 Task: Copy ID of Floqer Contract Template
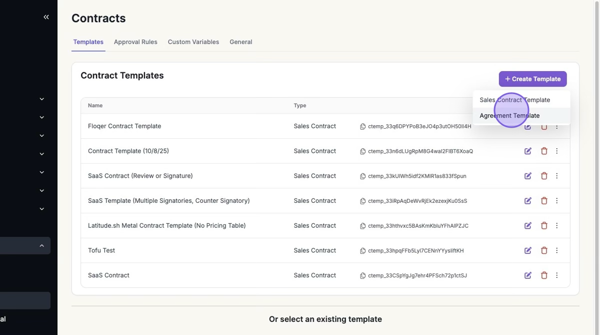(363, 127)
